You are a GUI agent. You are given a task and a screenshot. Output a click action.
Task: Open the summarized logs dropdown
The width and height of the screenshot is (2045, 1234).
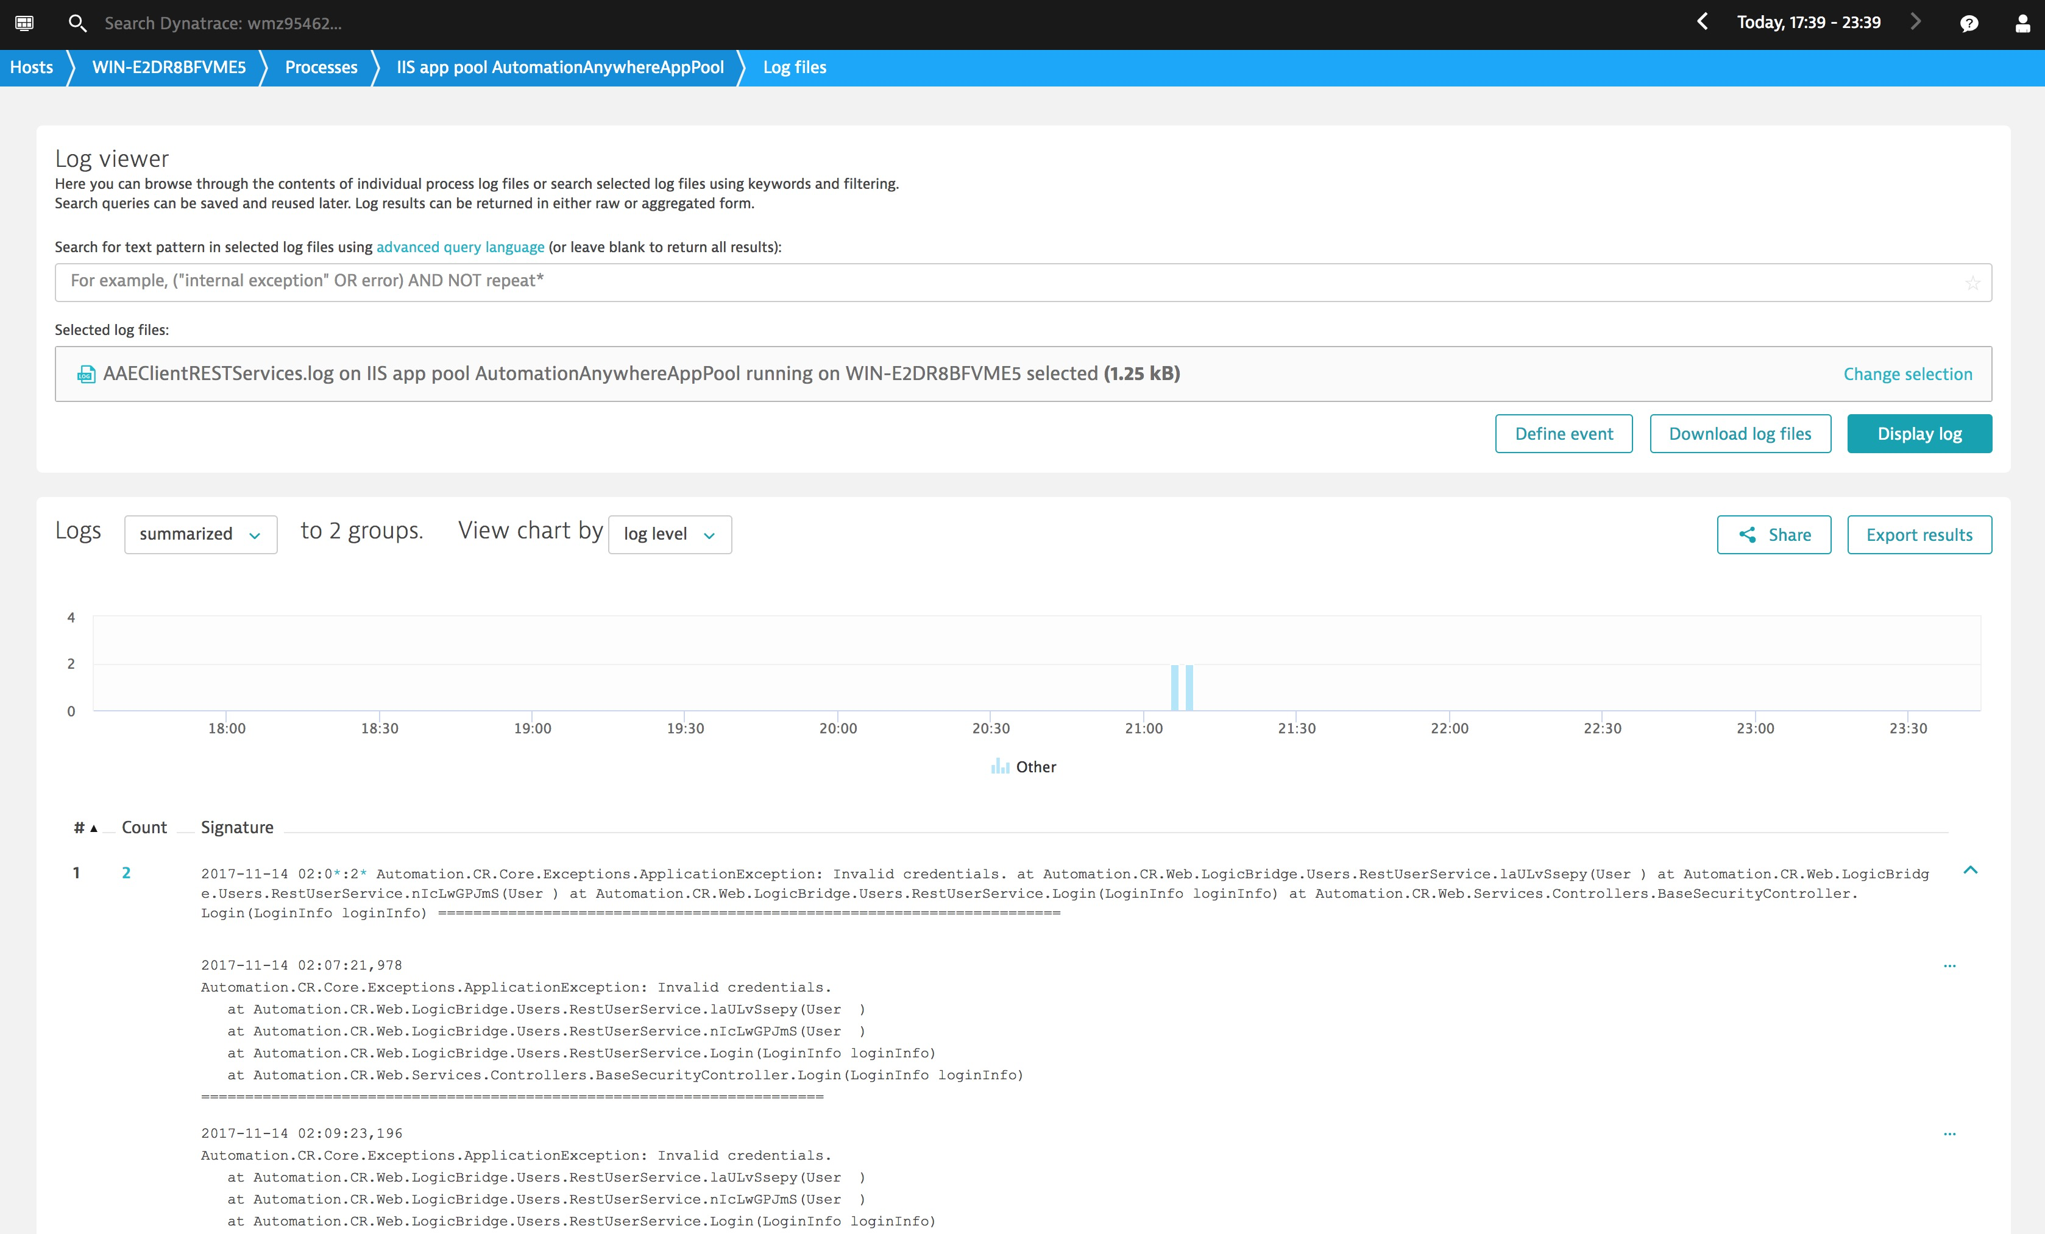[200, 534]
